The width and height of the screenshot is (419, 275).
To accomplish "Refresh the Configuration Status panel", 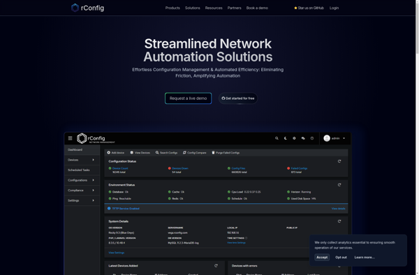I will click(x=339, y=161).
